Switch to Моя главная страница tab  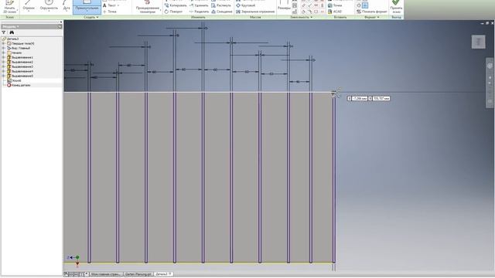[105, 274]
